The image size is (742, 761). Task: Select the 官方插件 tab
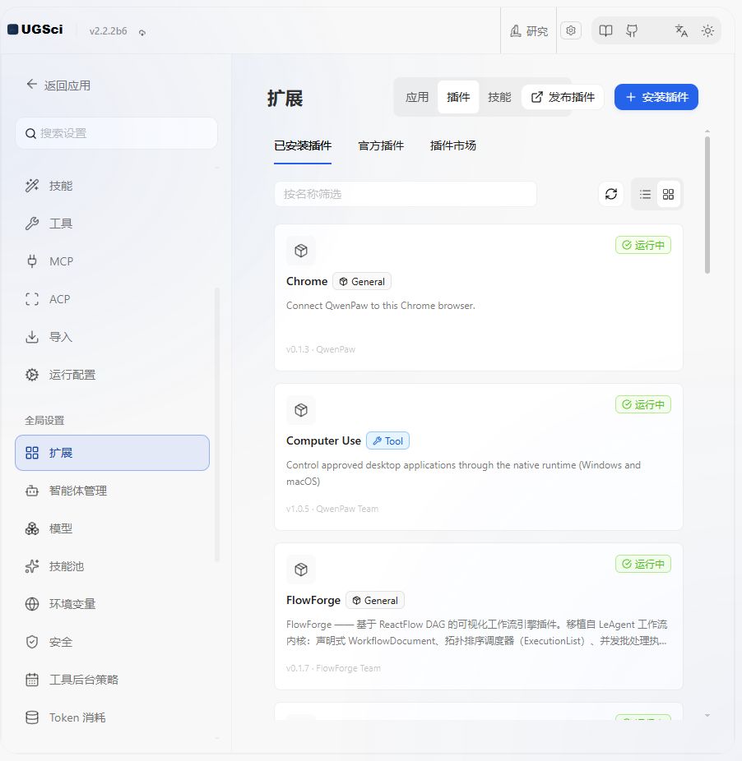point(381,146)
